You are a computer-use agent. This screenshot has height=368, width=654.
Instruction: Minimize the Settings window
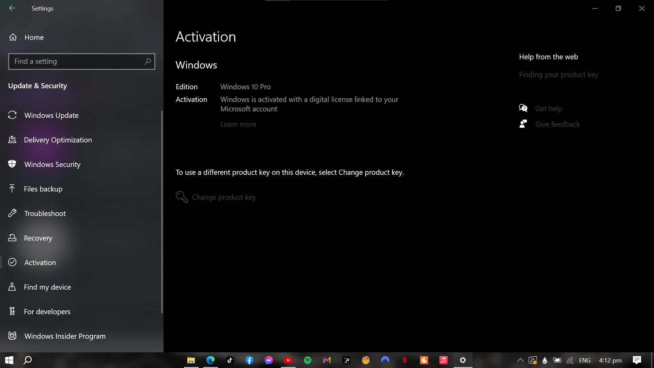[595, 8]
